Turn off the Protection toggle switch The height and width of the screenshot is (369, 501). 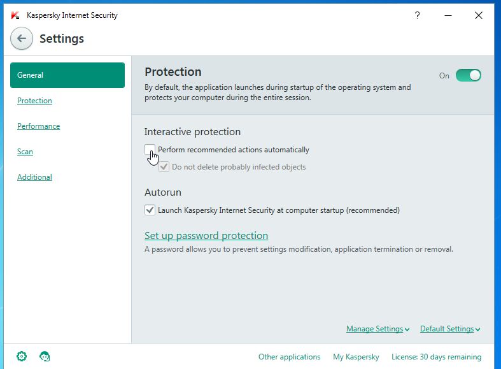pos(469,76)
